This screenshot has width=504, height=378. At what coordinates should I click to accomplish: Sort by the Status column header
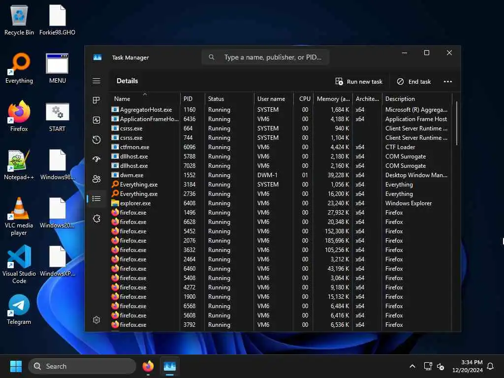tap(229, 98)
